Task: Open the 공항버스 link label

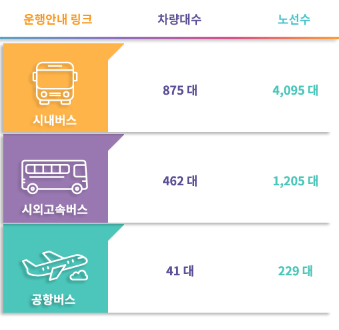Action: [x=53, y=299]
